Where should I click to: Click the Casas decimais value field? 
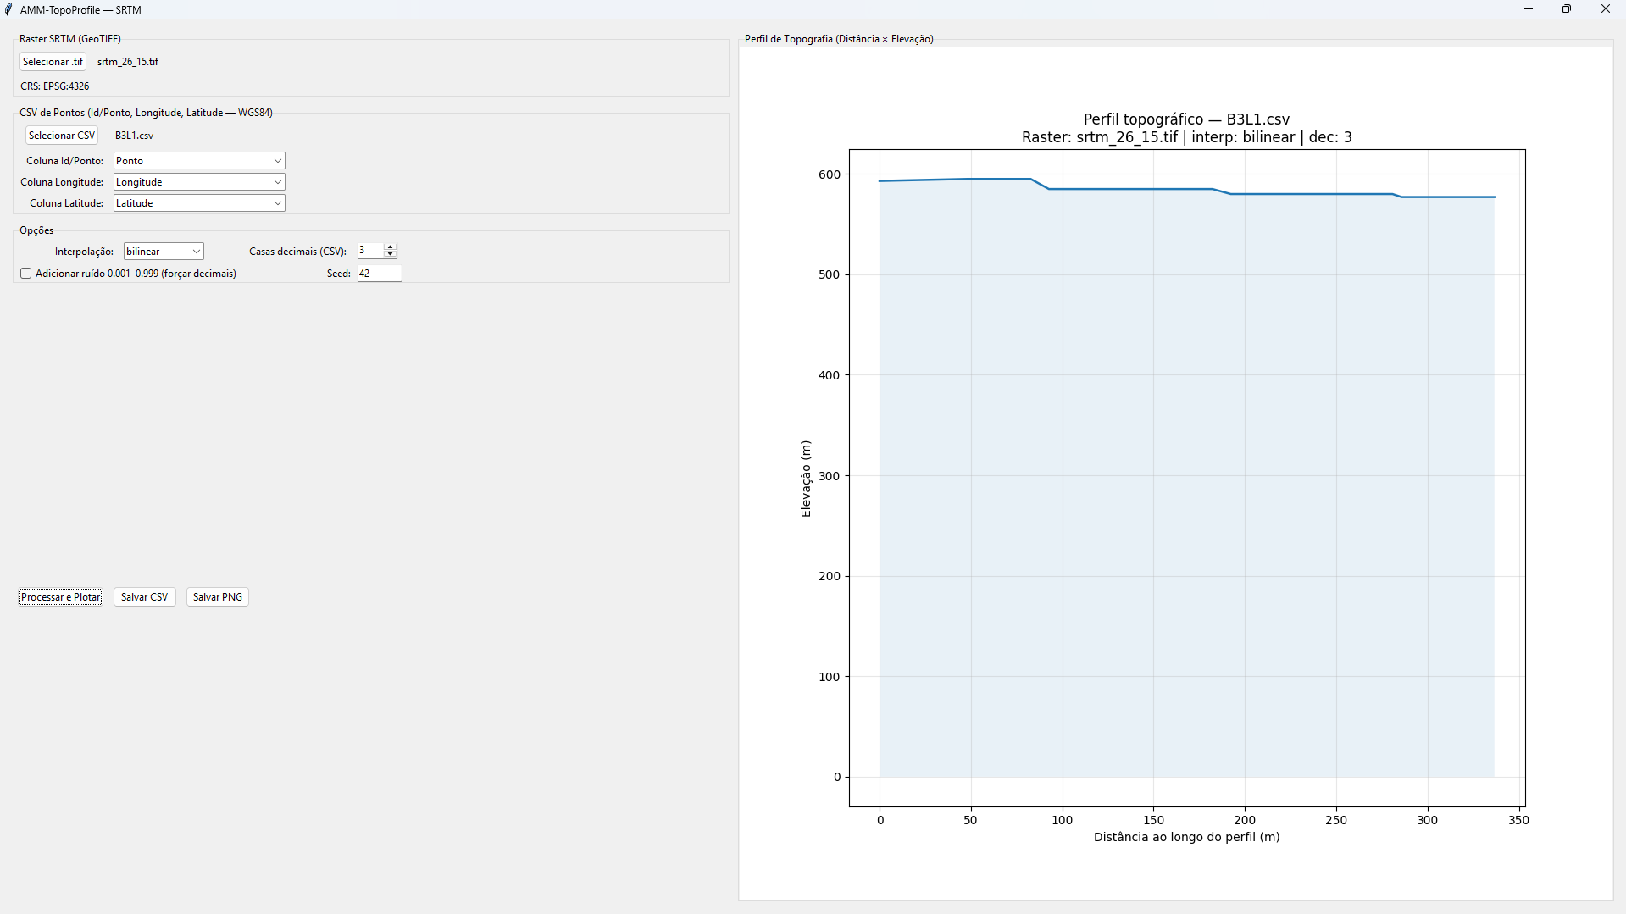coord(370,251)
